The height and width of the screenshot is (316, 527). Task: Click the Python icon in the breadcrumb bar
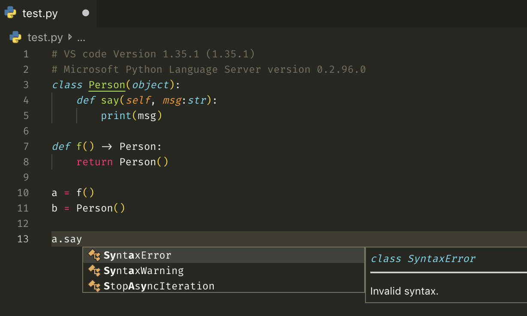coord(14,37)
